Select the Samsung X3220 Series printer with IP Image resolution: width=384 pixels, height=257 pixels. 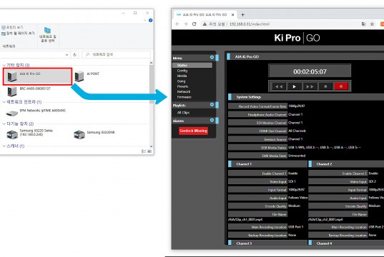click(x=29, y=134)
